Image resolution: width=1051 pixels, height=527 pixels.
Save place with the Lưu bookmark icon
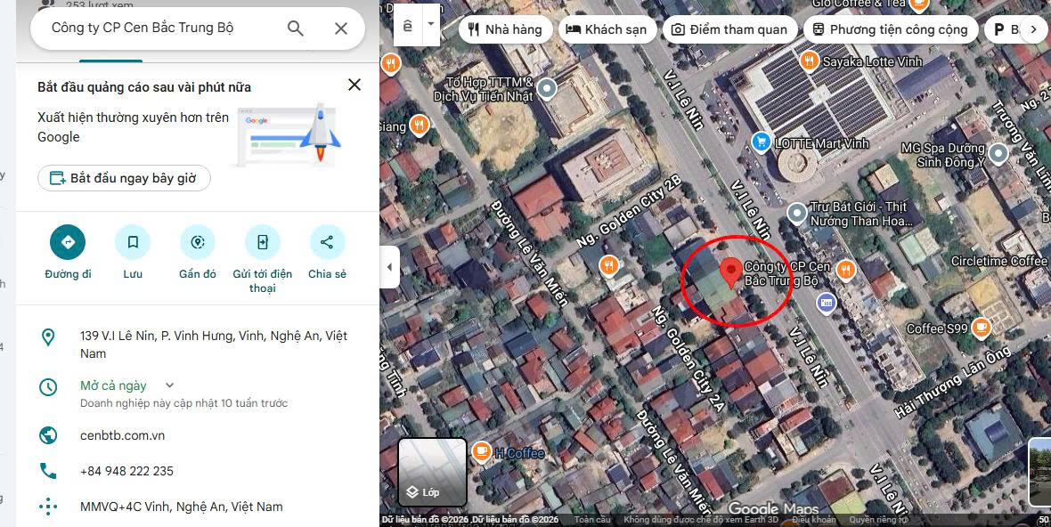[133, 242]
